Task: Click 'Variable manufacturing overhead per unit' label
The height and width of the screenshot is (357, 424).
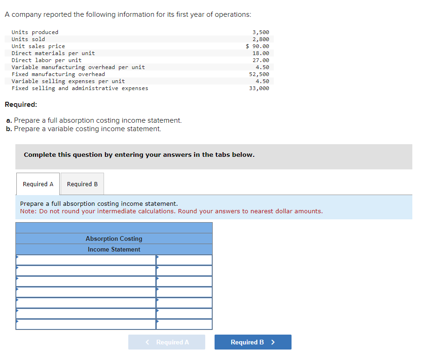Action: [78, 67]
